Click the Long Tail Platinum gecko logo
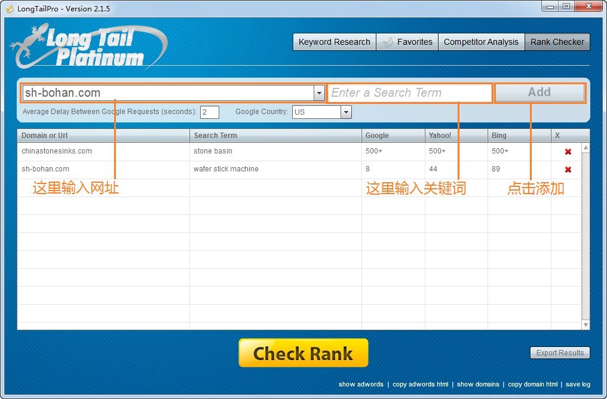 tap(89, 47)
